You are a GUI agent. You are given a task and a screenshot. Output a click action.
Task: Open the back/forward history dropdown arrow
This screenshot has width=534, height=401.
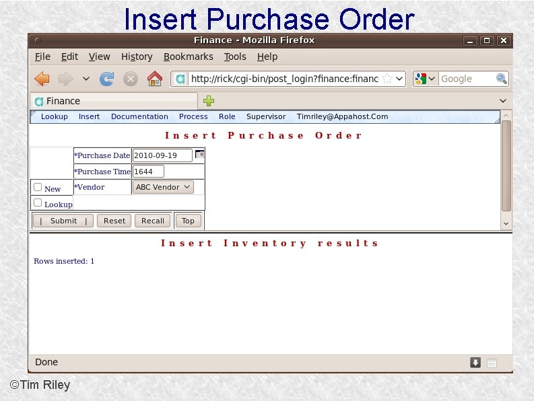pyautogui.click(x=86, y=79)
